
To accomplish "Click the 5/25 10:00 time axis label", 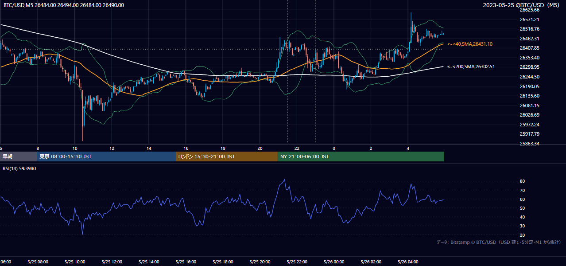I will 74,262.
